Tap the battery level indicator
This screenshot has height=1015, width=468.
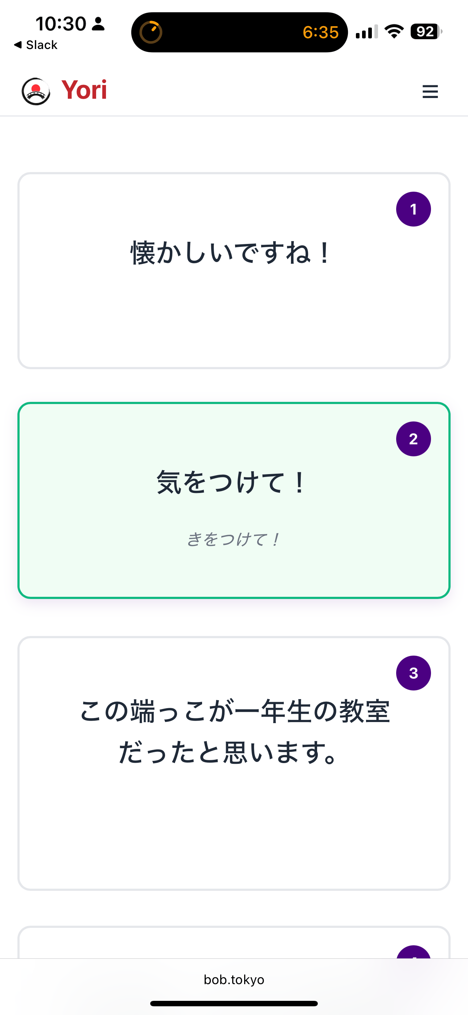click(426, 32)
